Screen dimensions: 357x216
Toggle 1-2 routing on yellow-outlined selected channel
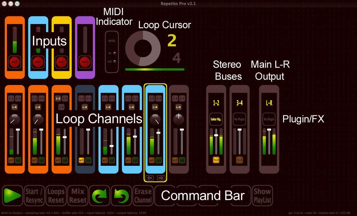click(151, 98)
